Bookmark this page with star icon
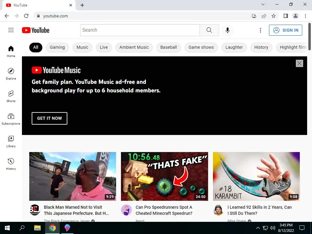 (274, 16)
